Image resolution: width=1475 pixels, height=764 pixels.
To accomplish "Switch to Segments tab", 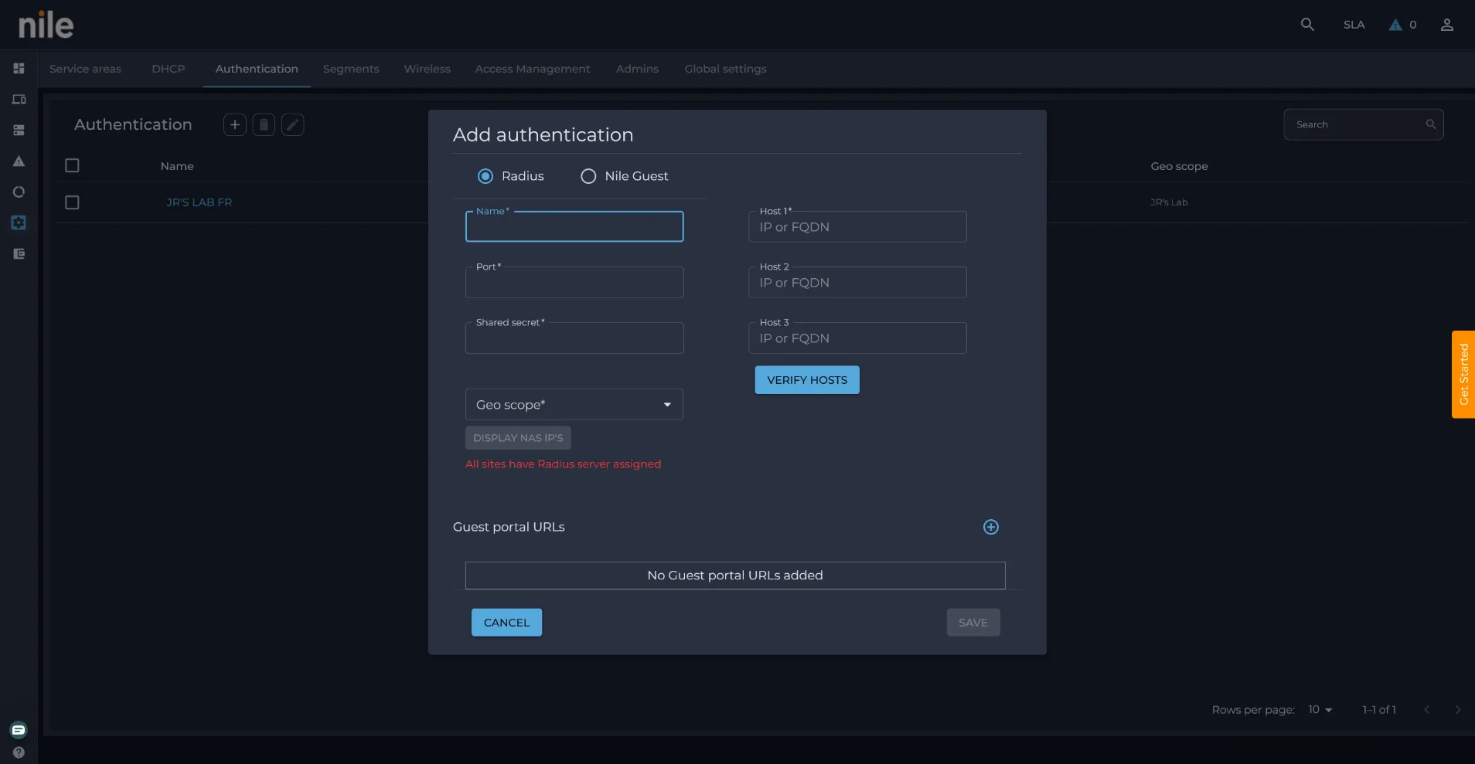I will pyautogui.click(x=351, y=69).
